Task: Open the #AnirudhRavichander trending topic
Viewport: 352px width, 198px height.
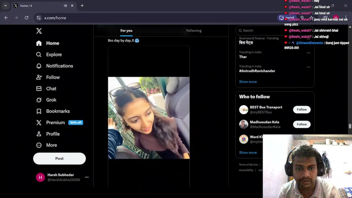Action: point(257,71)
